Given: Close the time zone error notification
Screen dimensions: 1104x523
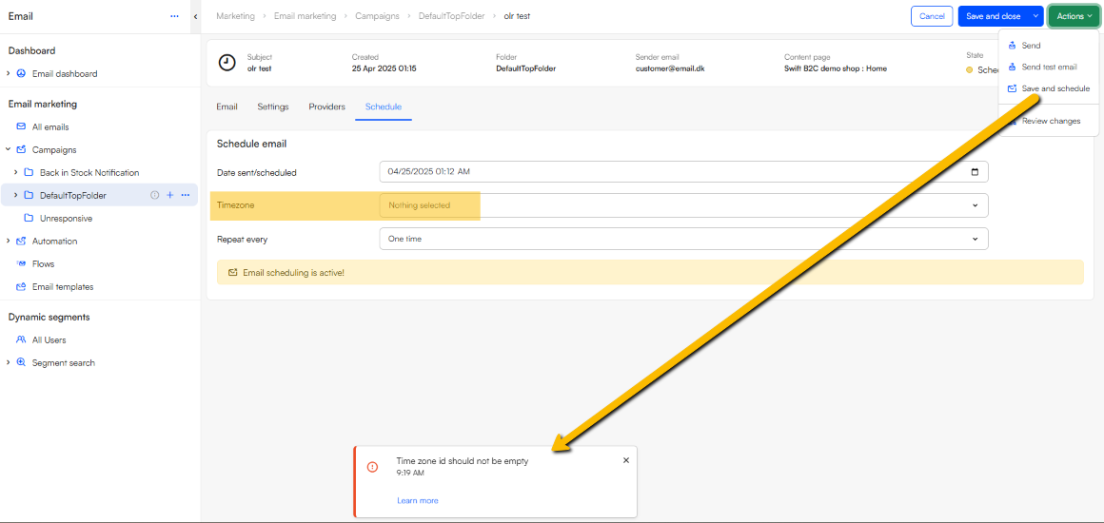Looking at the screenshot, I should click(x=625, y=460).
